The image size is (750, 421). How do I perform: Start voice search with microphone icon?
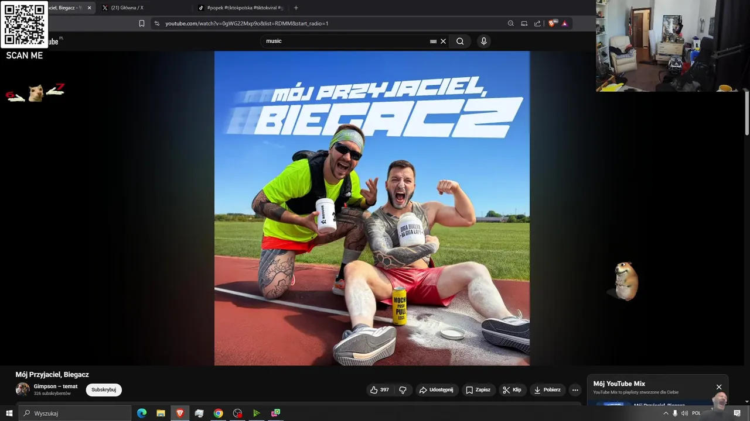(483, 41)
